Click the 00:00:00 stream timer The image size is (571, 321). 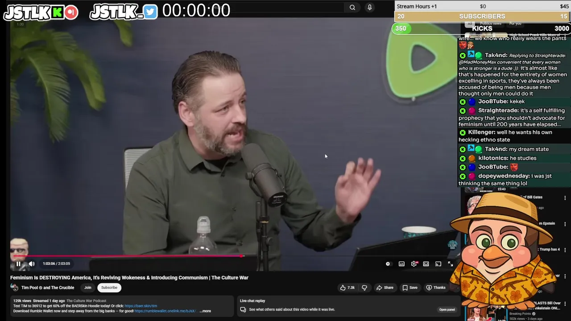tap(196, 11)
